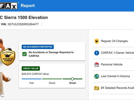Open the CARFAX 1-Owner Vehicle text
The image size is (134, 100).
tap(118, 53)
